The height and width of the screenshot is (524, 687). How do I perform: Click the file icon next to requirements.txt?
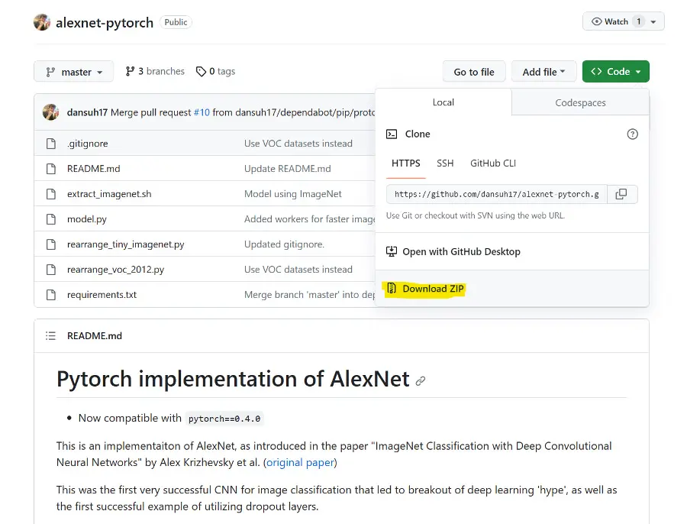point(51,295)
